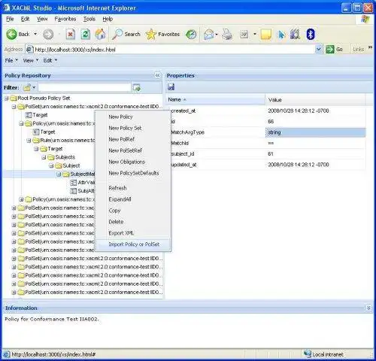
Task: Click the Mail envelope icon
Action: tap(208, 35)
